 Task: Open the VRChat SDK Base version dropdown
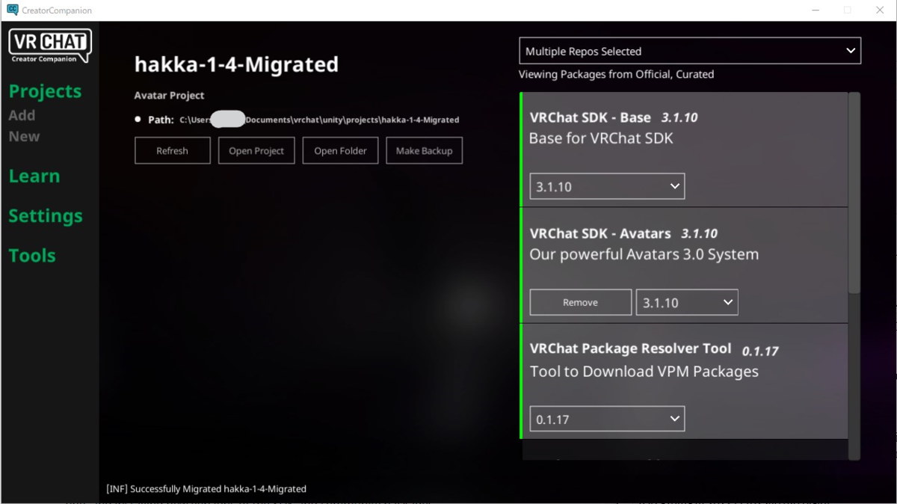click(607, 185)
